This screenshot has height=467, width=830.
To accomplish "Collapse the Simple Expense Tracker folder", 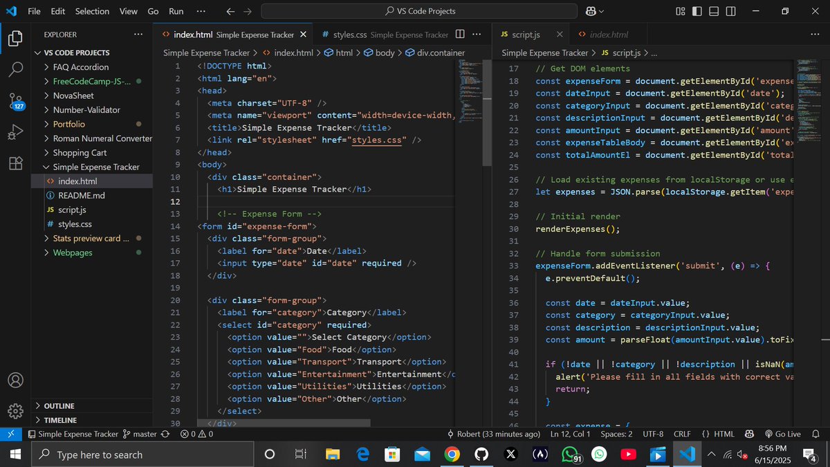I will click(x=92, y=167).
